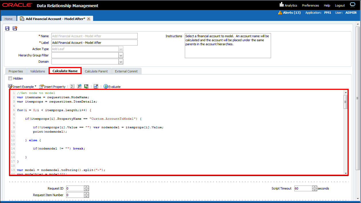This screenshot has height=203, width=361.
Task: Click the "//Get node to model" comment line
Action: coord(36,93)
